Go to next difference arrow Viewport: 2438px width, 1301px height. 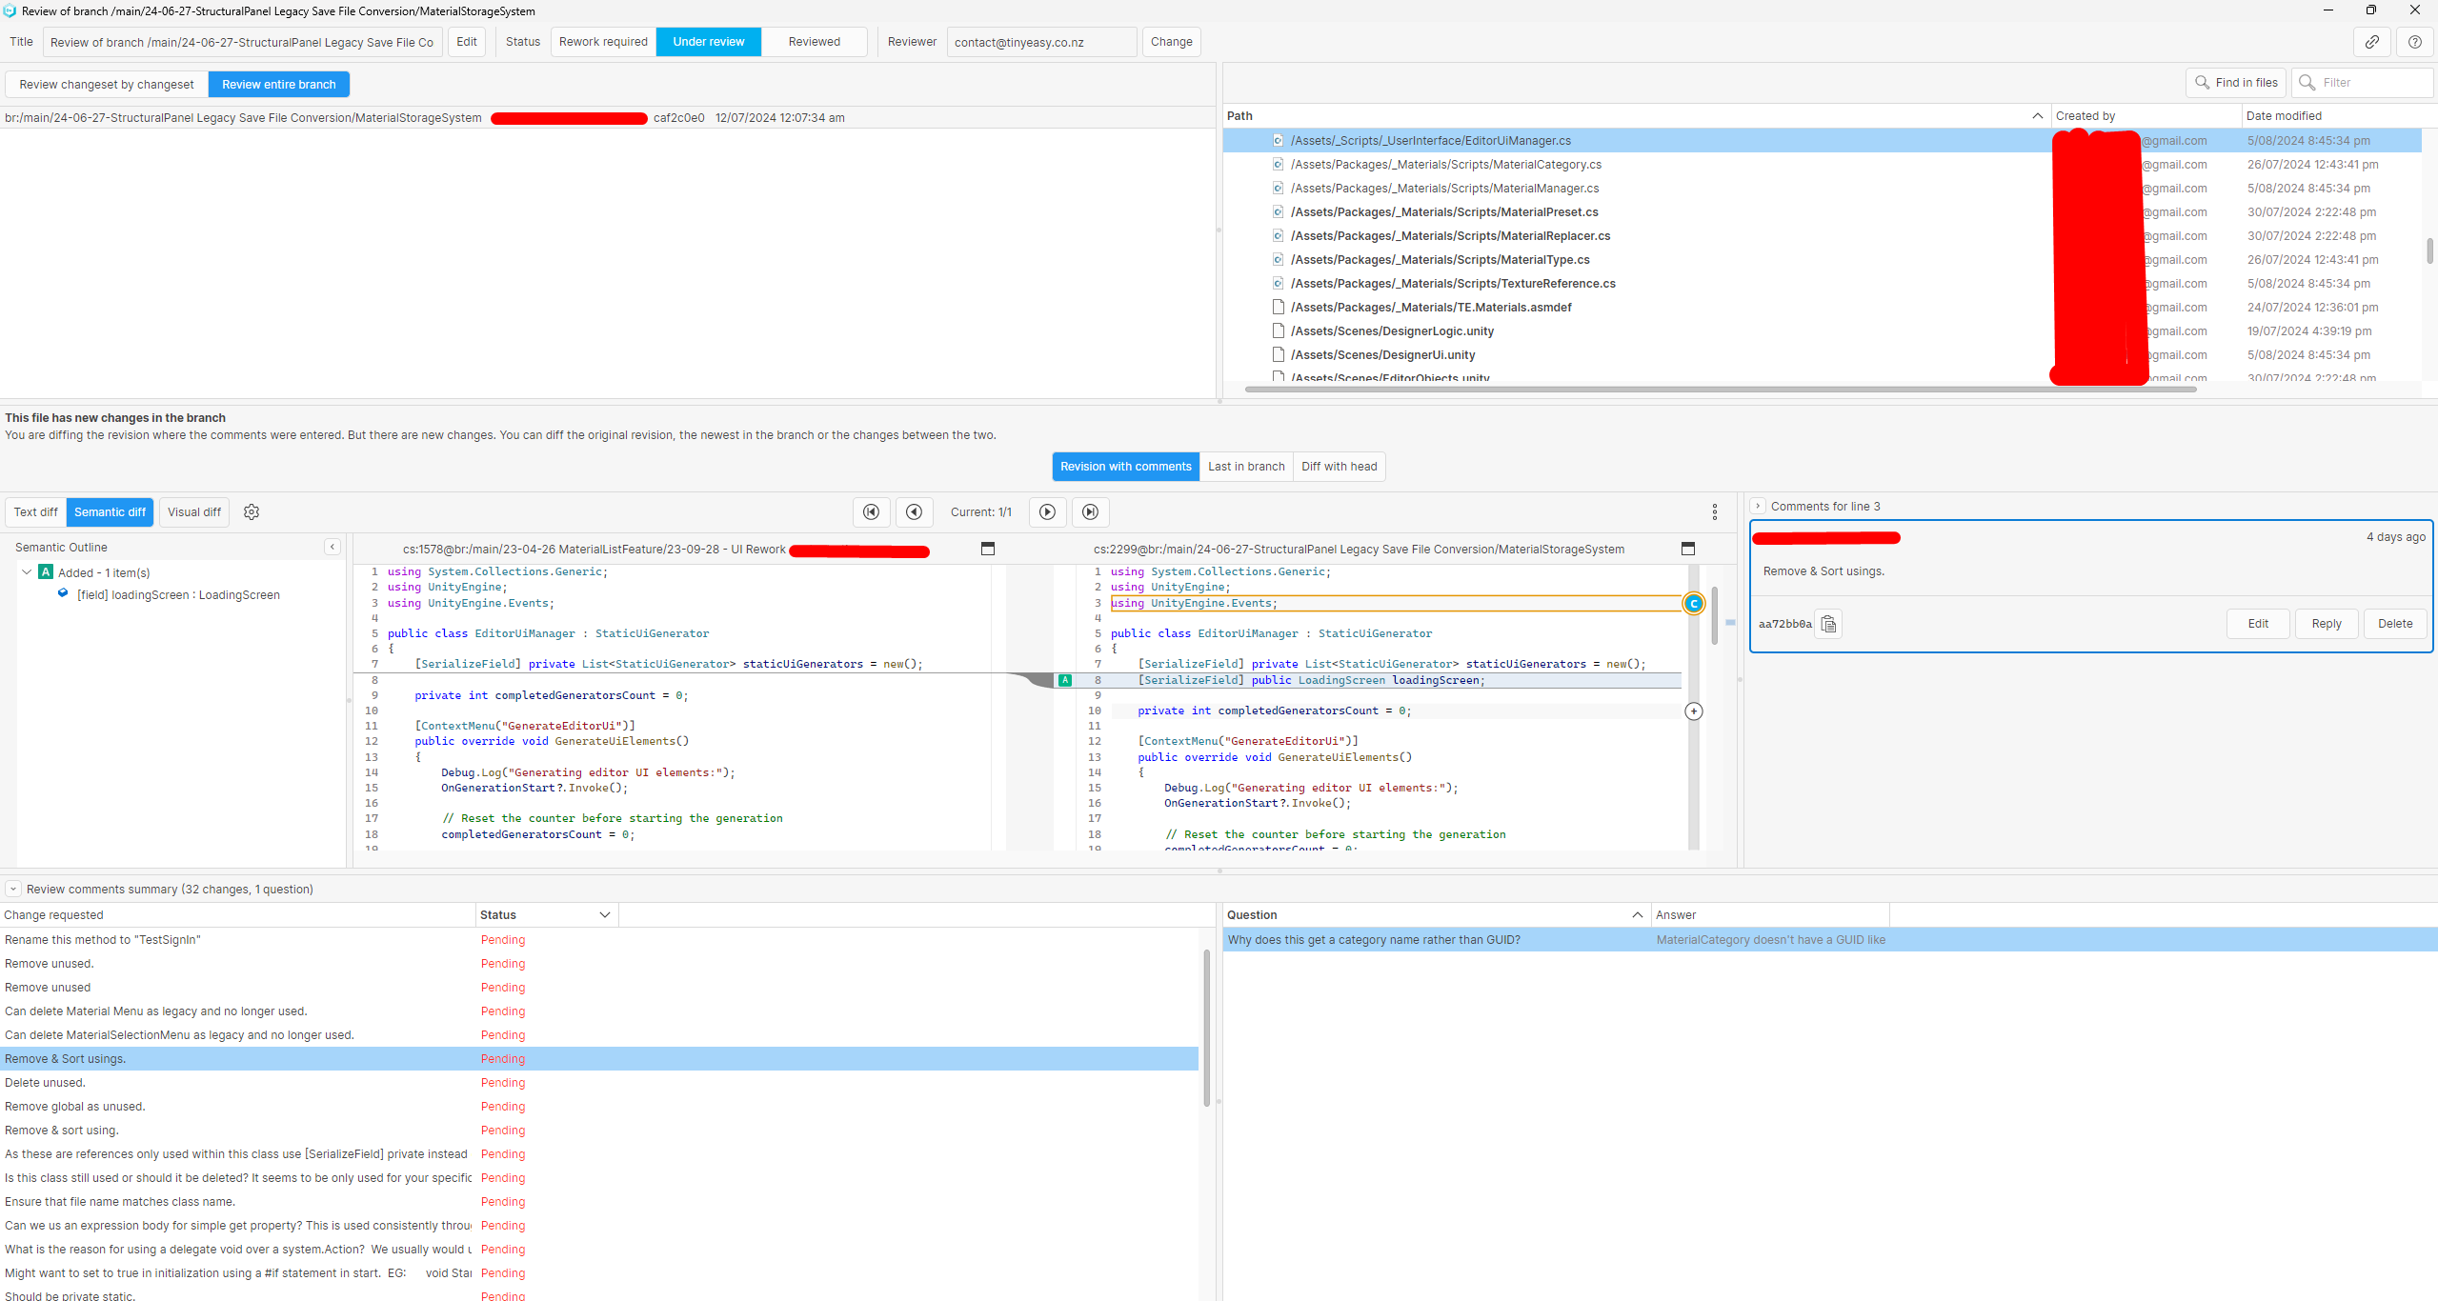click(1047, 512)
